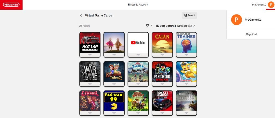This screenshot has width=275, height=118.
Task: Click the 25 results count text
Action: click(x=85, y=26)
